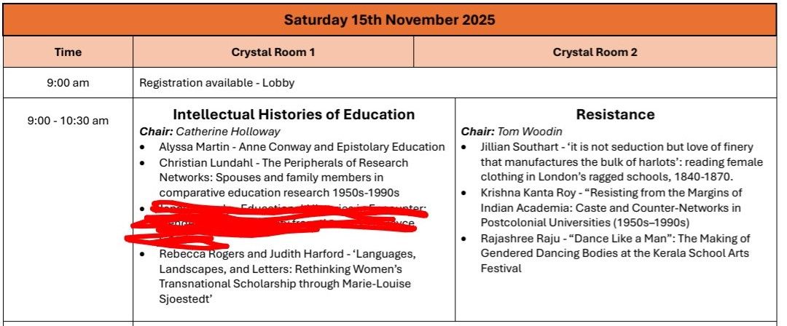Select the 9:00 - 10:30 am time slot
Screen dimensions: 787x326
point(68,121)
